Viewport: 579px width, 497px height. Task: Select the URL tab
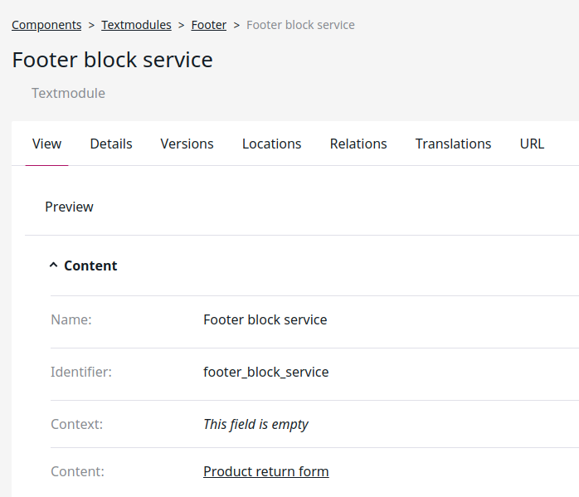coord(532,144)
